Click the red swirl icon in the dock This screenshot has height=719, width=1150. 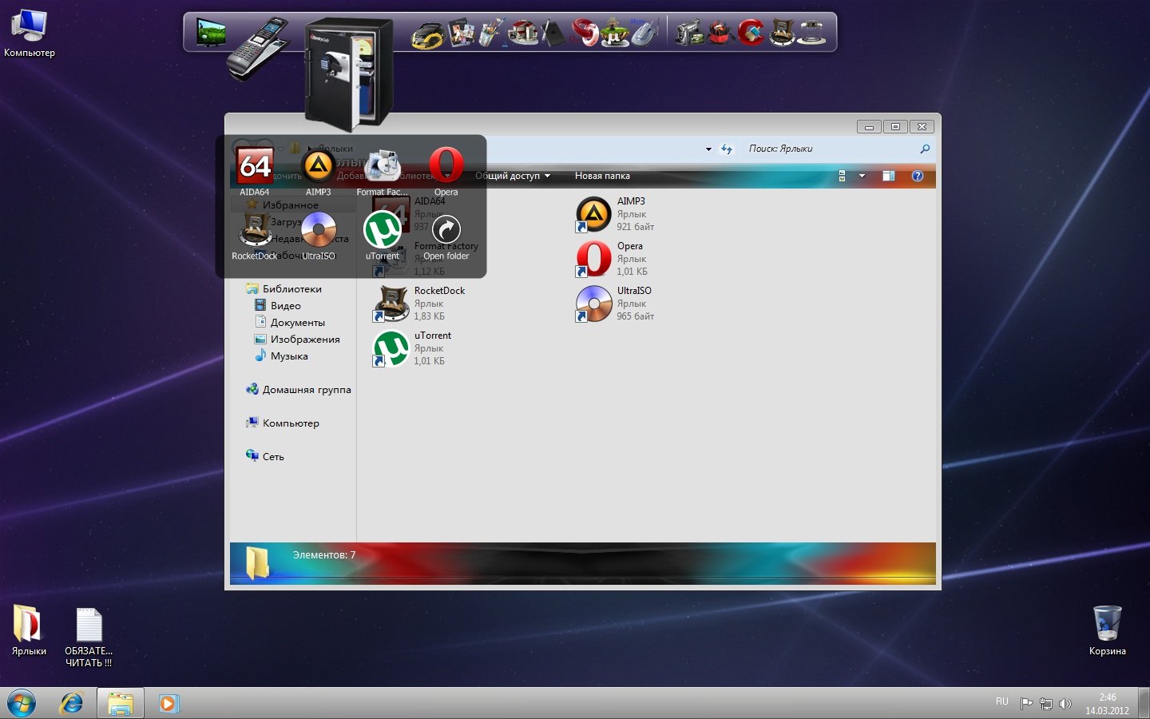point(585,33)
